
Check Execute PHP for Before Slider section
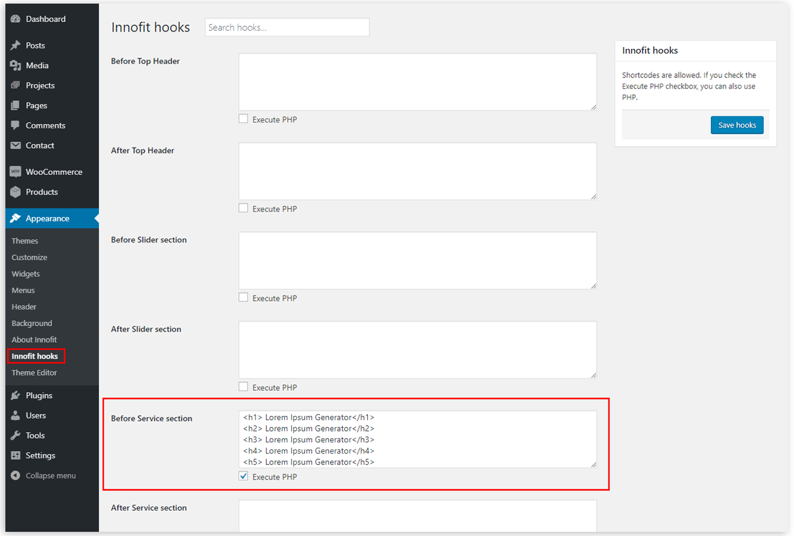pyautogui.click(x=244, y=297)
